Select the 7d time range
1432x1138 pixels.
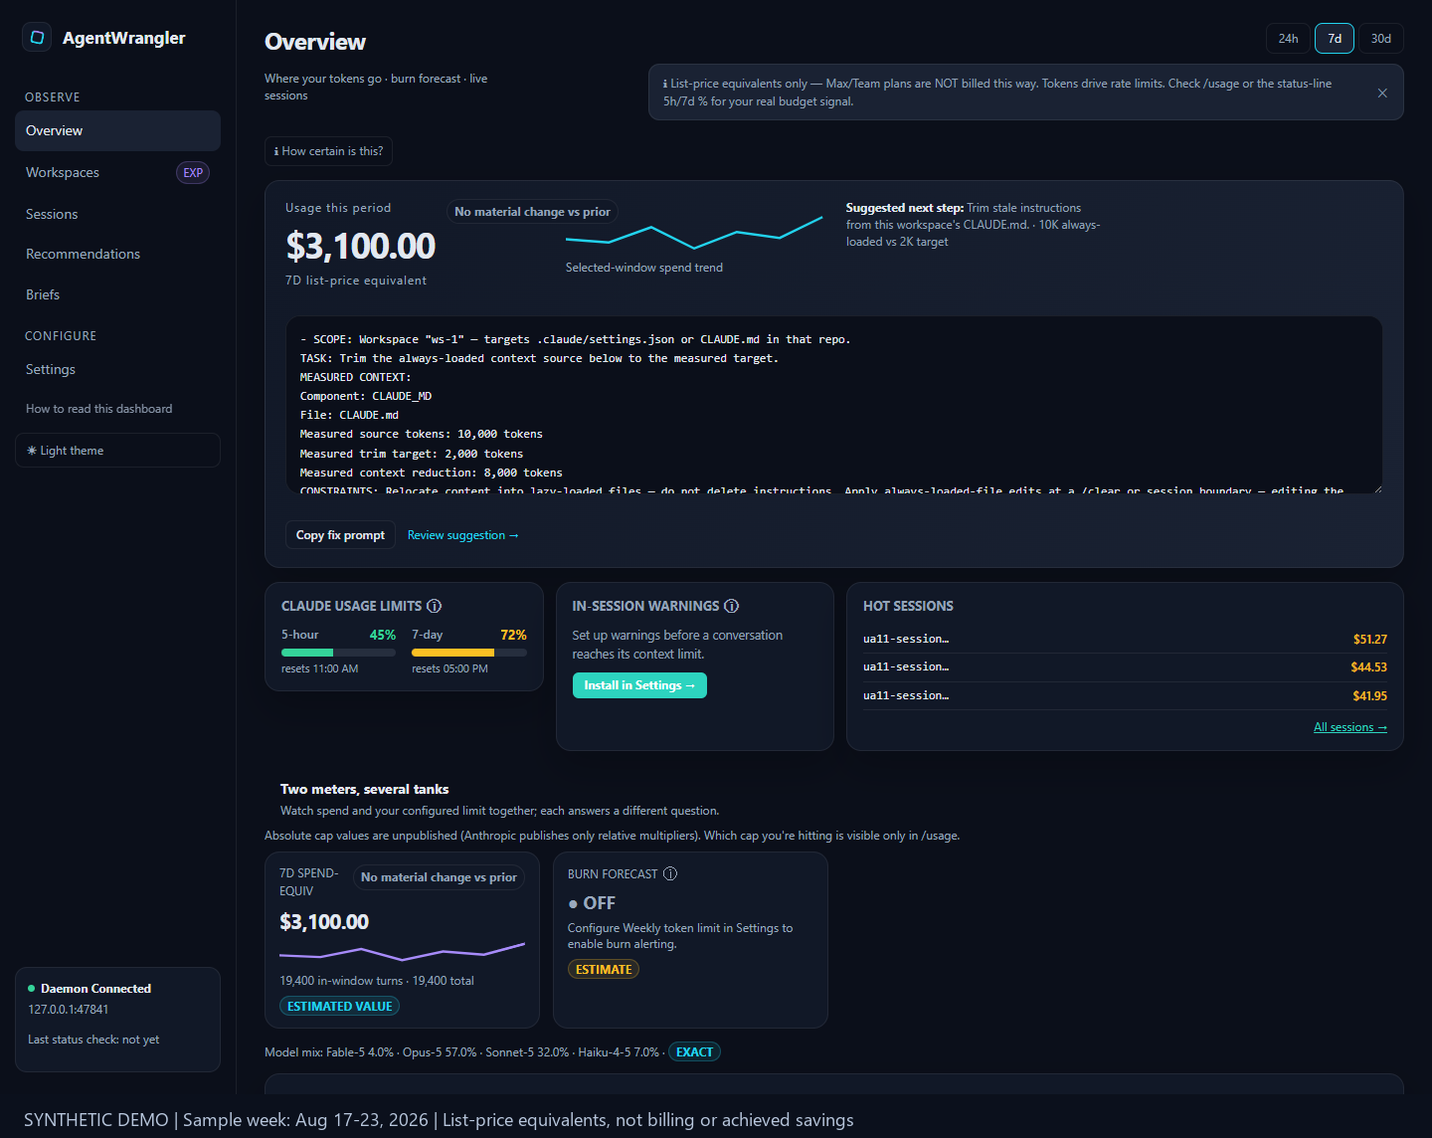pyautogui.click(x=1335, y=38)
